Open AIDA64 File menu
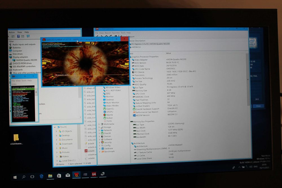The width and height of the screenshot is (282, 188). 96,33
